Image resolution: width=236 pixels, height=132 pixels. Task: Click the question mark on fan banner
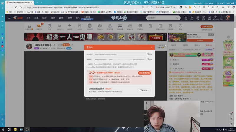pyautogui.click(x=199, y=55)
